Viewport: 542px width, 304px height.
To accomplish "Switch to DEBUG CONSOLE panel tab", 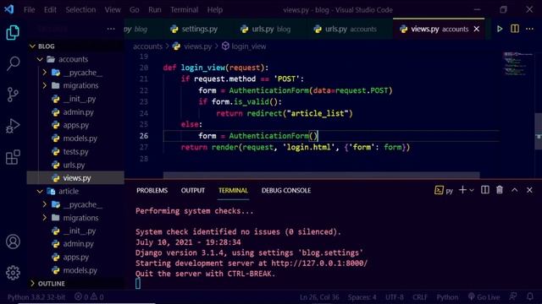I will (286, 190).
